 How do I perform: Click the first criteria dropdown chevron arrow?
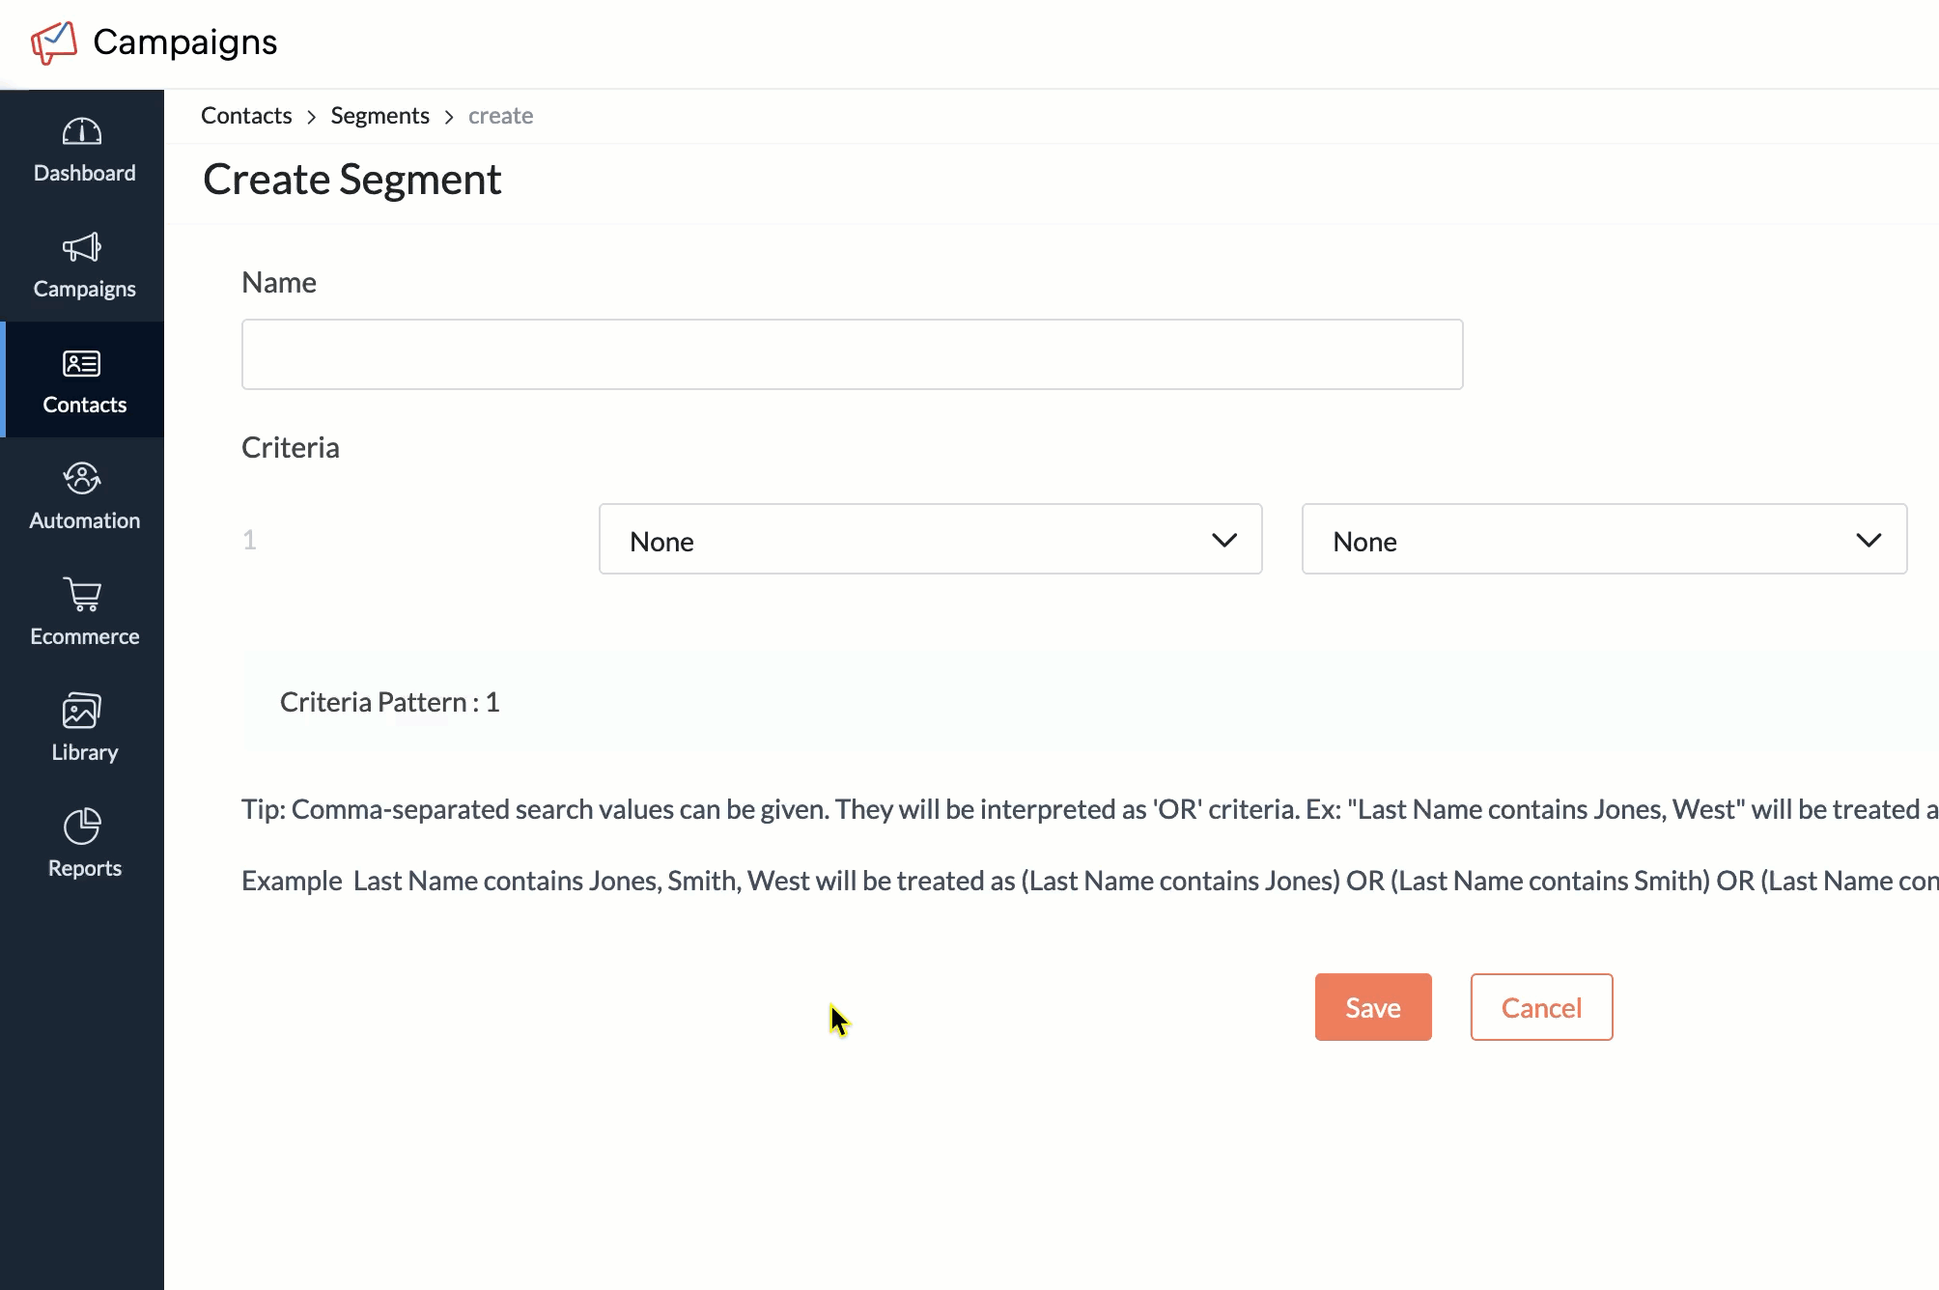(1224, 541)
